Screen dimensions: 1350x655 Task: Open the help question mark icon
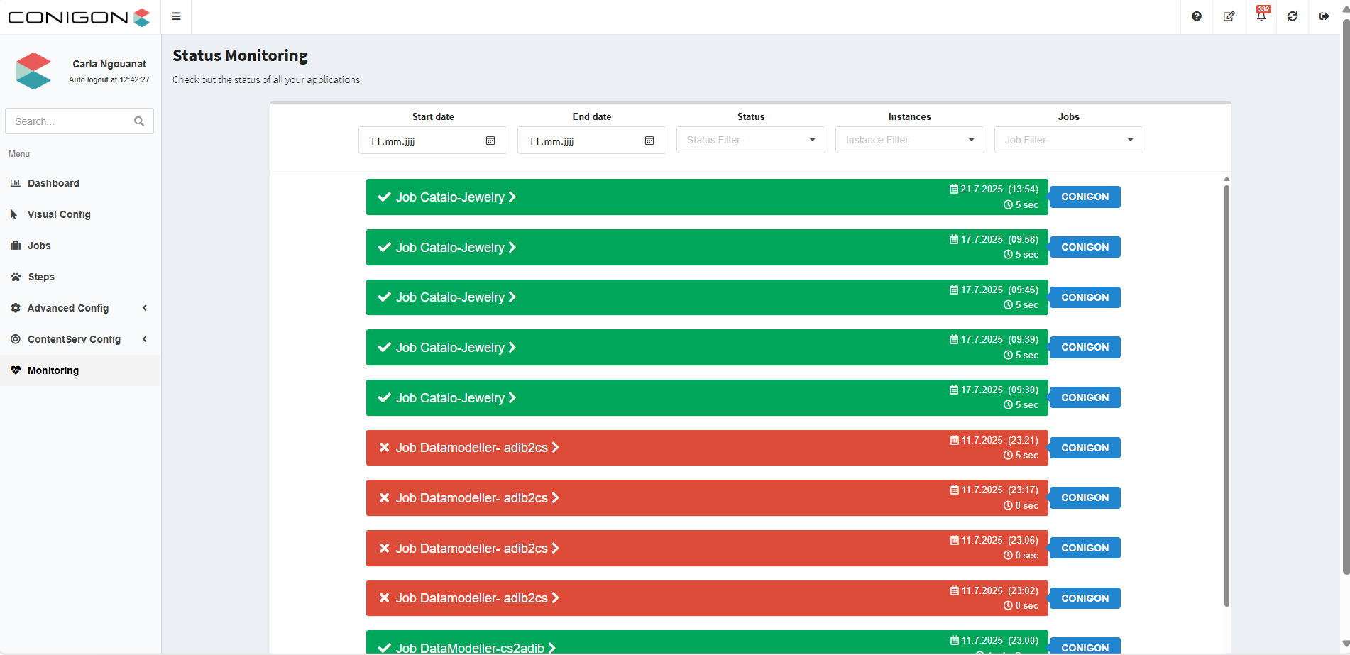(1197, 16)
